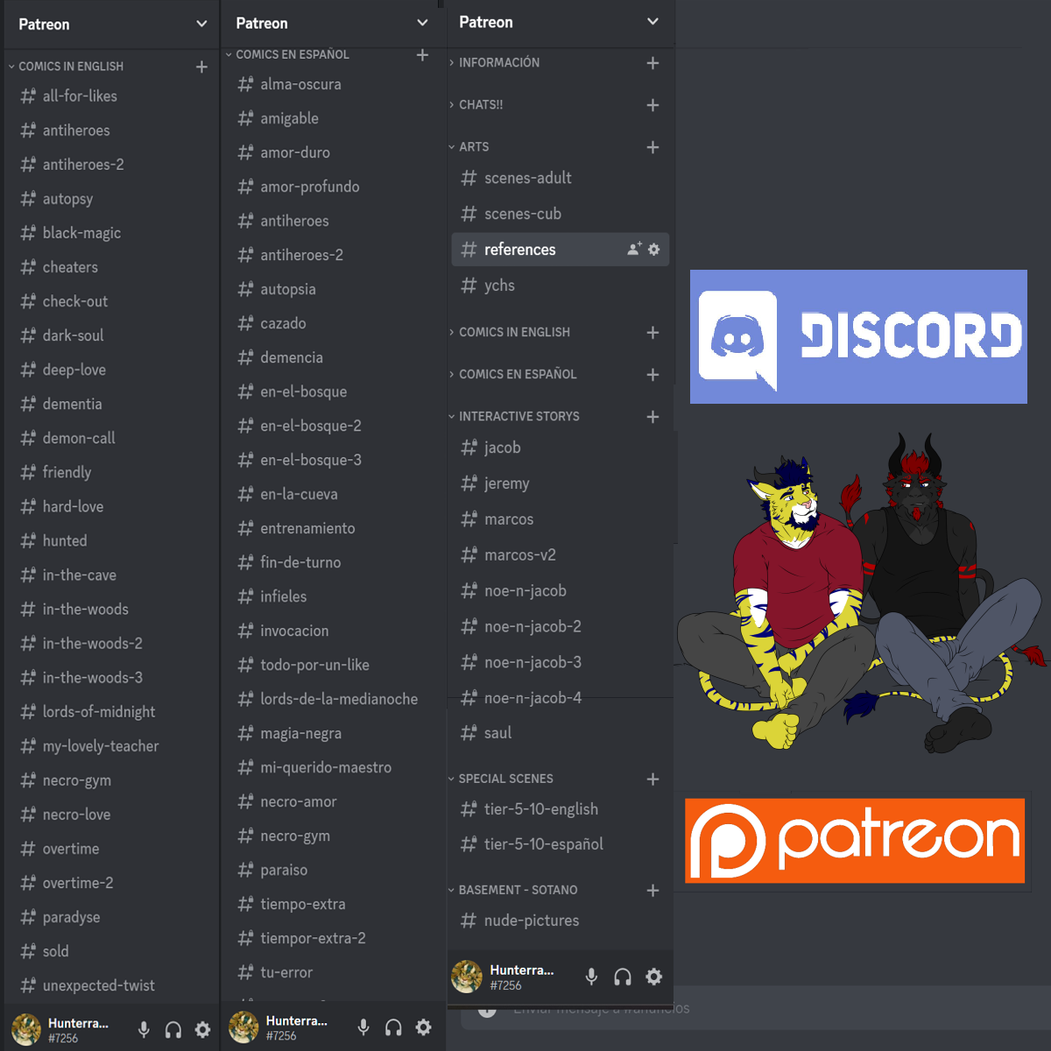The width and height of the screenshot is (1051, 1051).
Task: Open Patreon server dropdown in middle panel
Action: 422,23
